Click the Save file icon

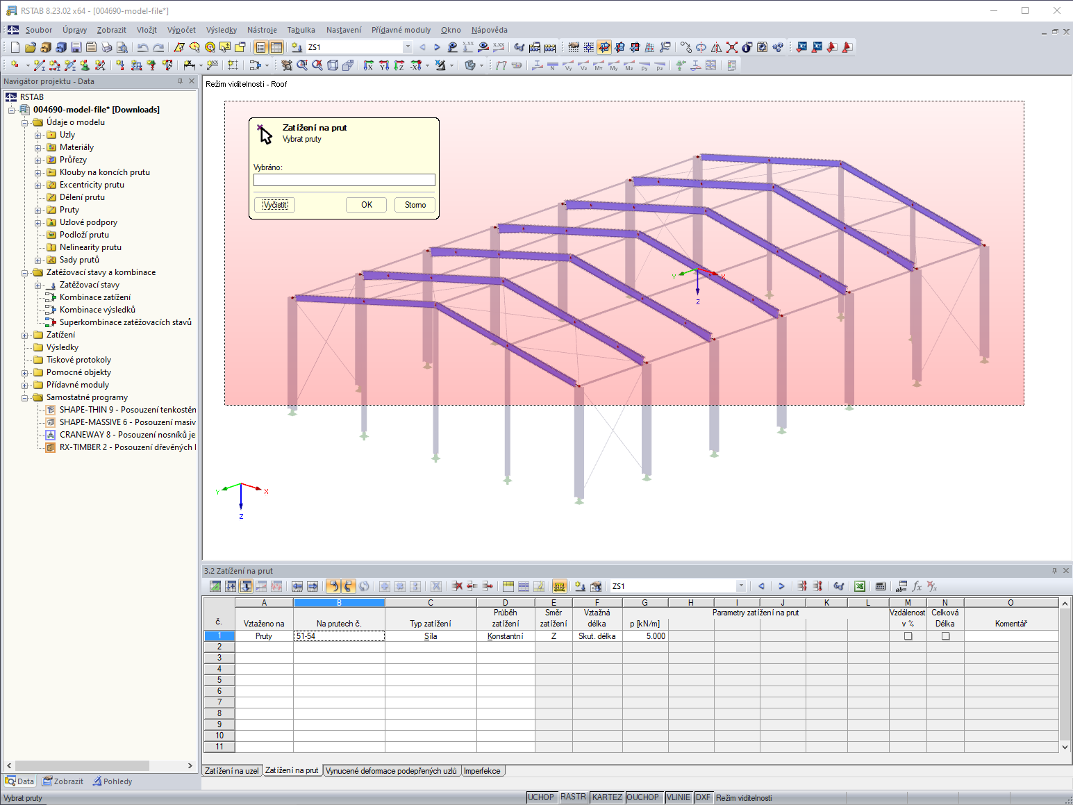pos(76,47)
